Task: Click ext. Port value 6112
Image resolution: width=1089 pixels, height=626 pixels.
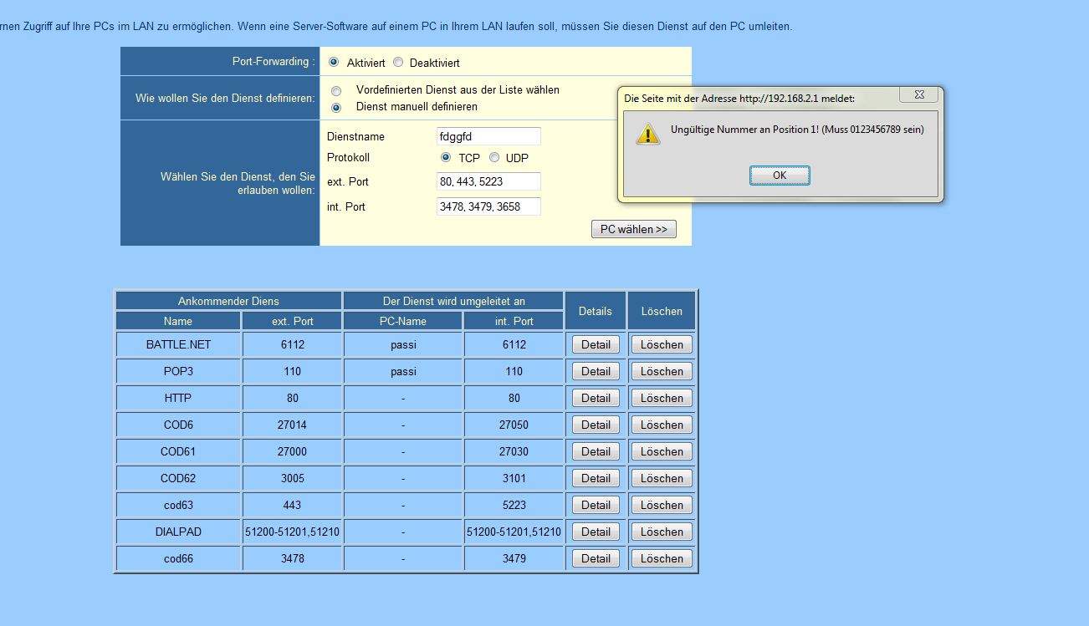Action: tap(292, 344)
